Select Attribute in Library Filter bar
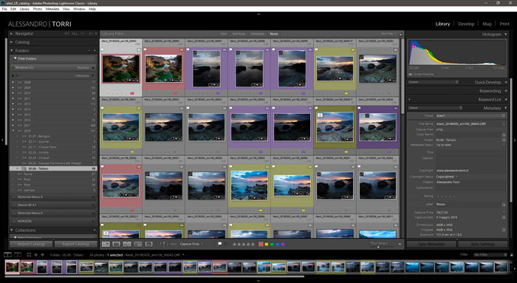517x283 pixels. click(239, 34)
